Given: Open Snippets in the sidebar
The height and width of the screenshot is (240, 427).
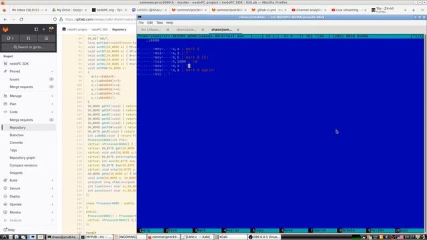Looking at the screenshot, I should coord(16,173).
